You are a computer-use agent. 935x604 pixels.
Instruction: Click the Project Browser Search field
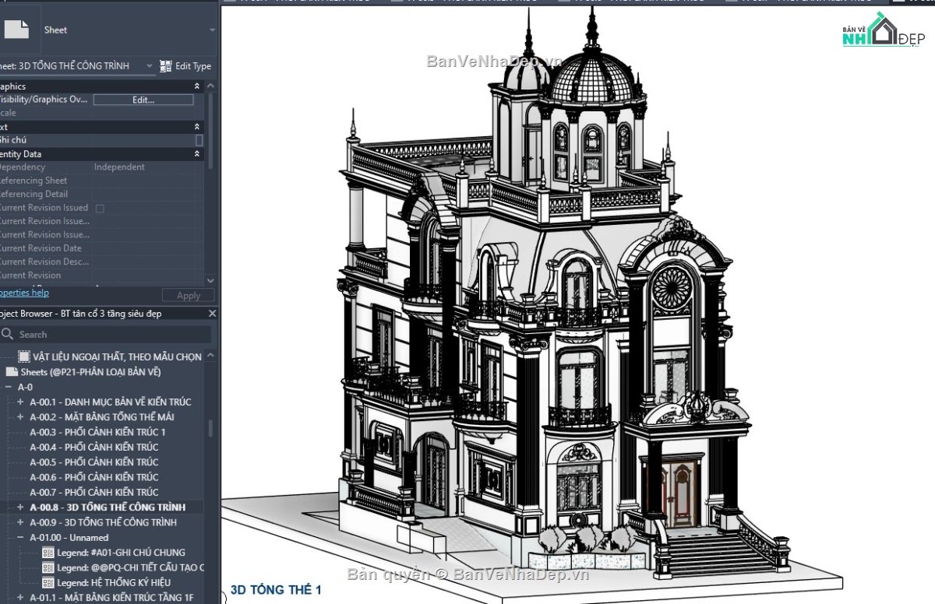tap(105, 334)
